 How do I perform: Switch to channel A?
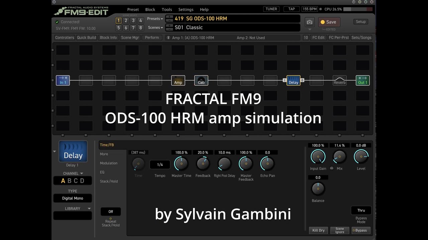(63, 181)
